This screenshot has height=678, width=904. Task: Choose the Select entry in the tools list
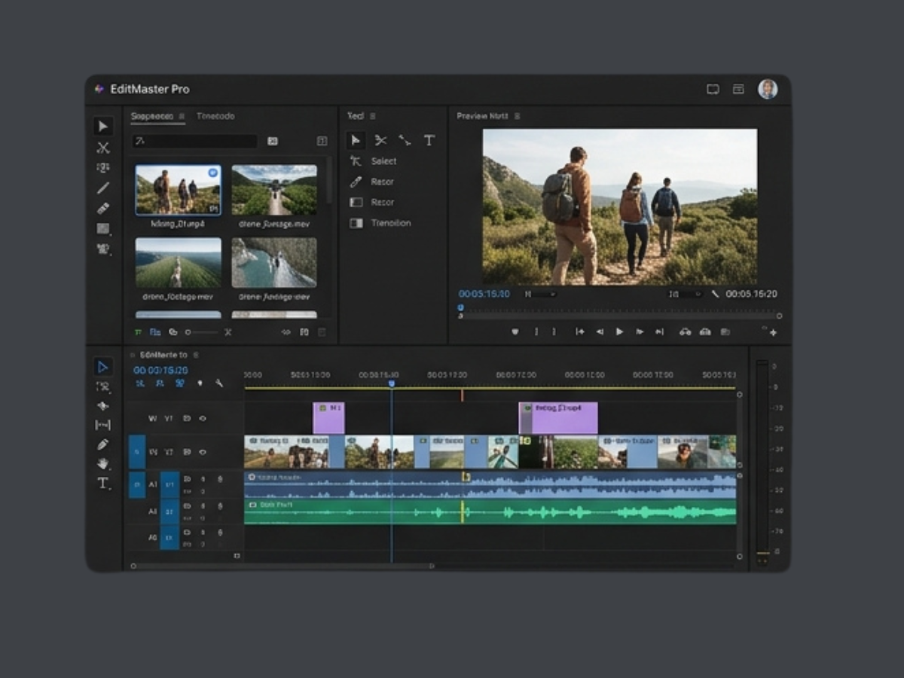(383, 161)
